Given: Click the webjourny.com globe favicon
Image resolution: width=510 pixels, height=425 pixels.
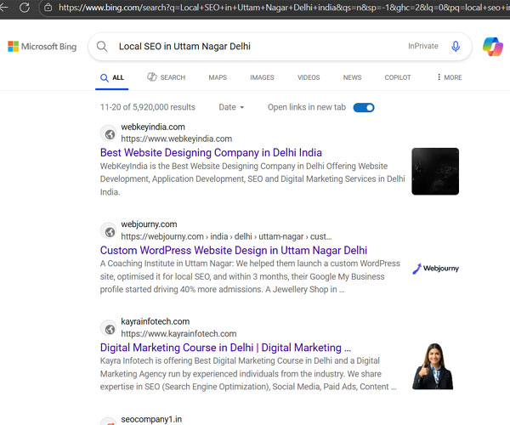Looking at the screenshot, I should 109,230.
